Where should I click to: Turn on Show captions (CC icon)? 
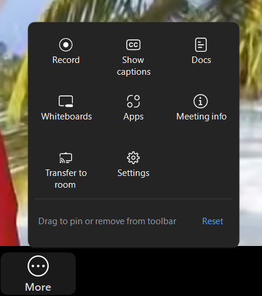click(133, 45)
